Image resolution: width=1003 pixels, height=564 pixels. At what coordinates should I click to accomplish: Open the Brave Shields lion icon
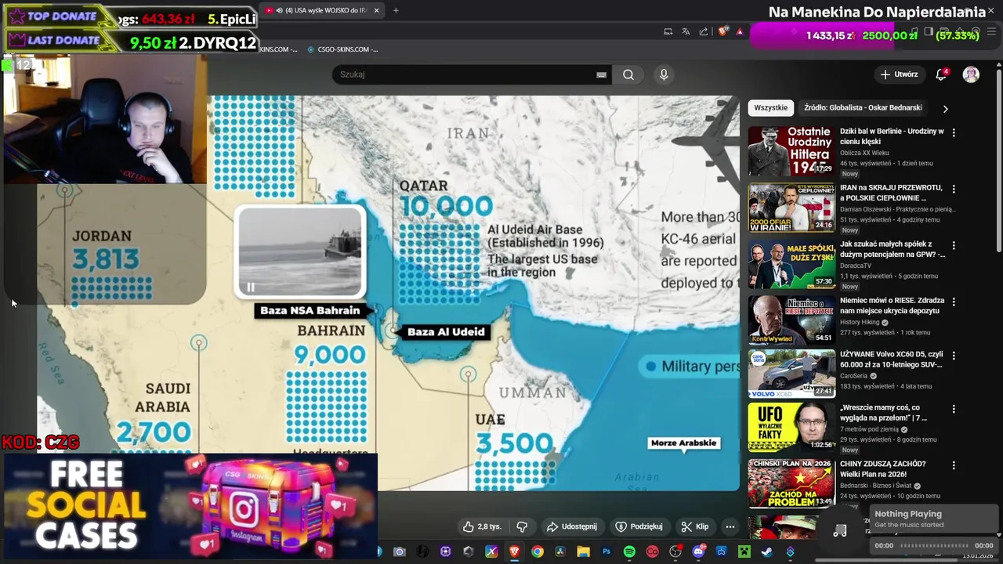click(723, 31)
